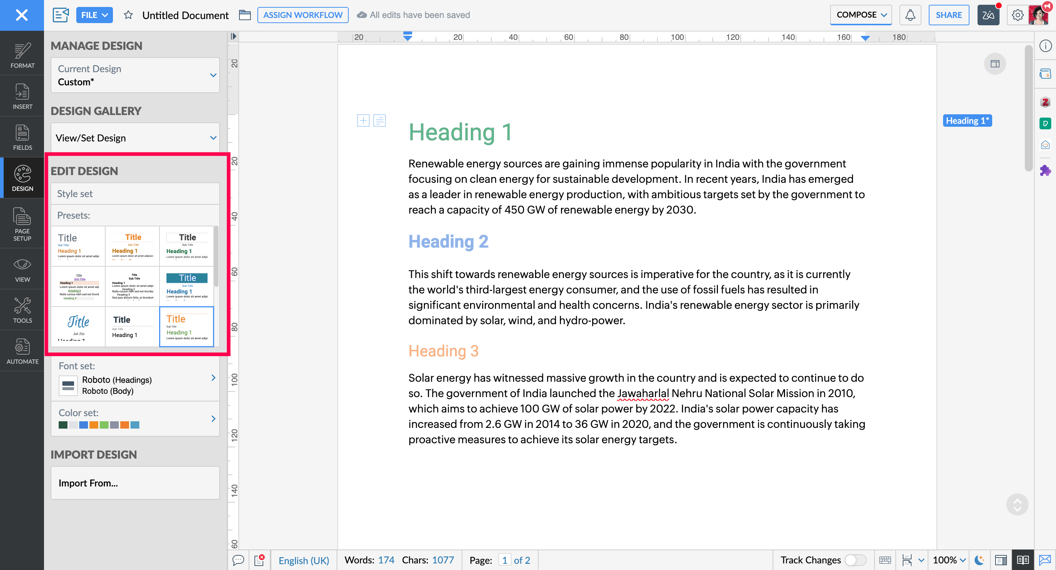Image resolution: width=1056 pixels, height=570 pixels.
Task: Open the Format tab in the sidebar
Action: 22,55
